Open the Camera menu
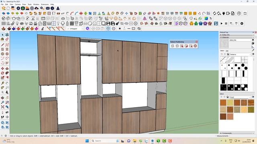 (x=18, y=4)
